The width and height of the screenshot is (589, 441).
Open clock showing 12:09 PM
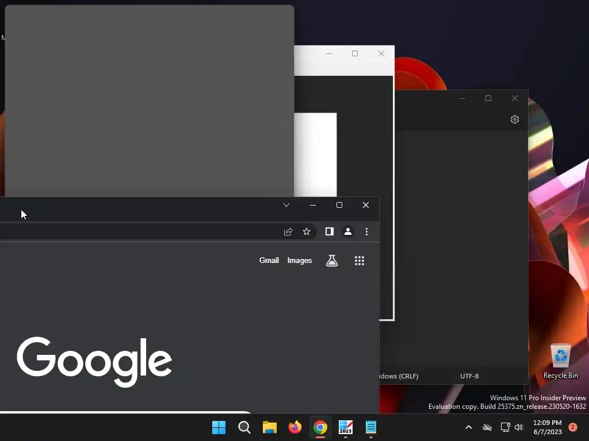coord(548,427)
